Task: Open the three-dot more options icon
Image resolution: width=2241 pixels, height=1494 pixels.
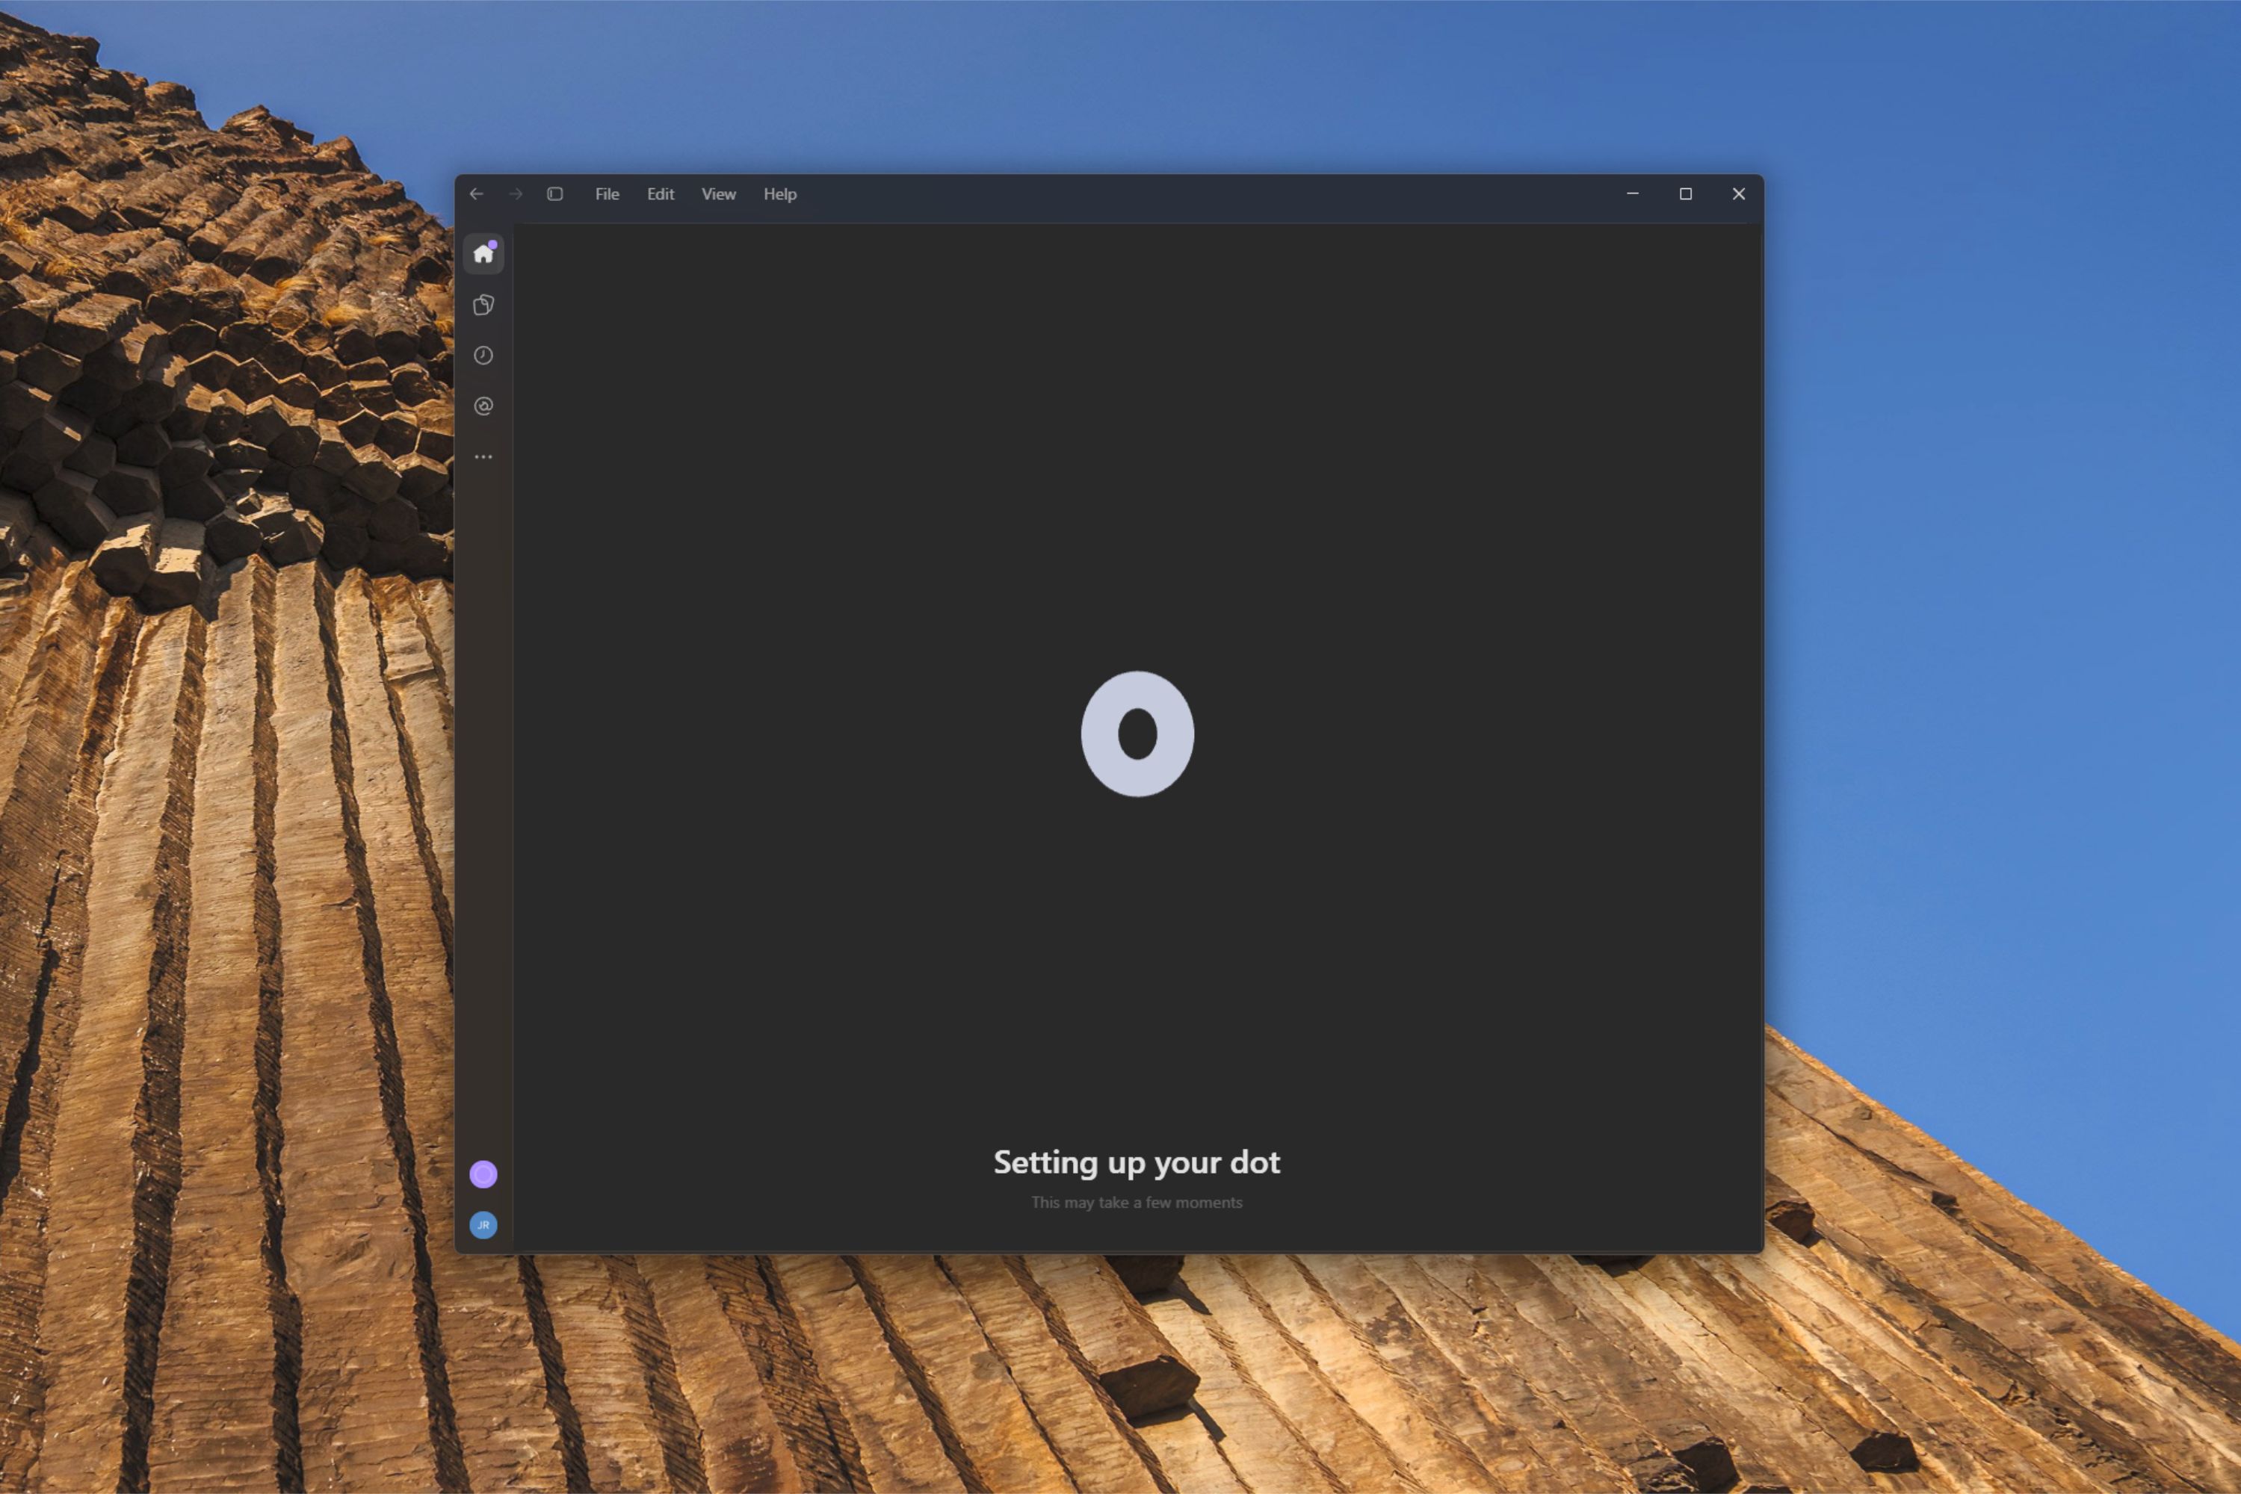Action: click(x=483, y=456)
